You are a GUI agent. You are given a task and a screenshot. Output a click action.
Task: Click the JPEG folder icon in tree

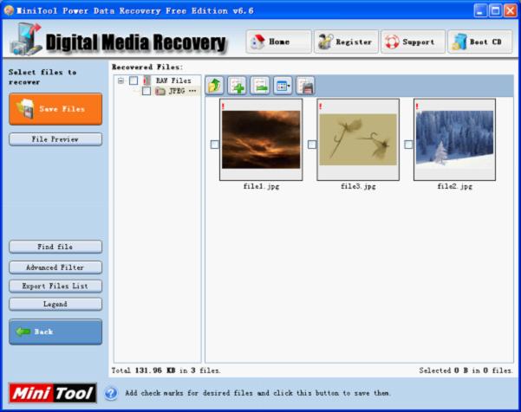tap(160, 91)
